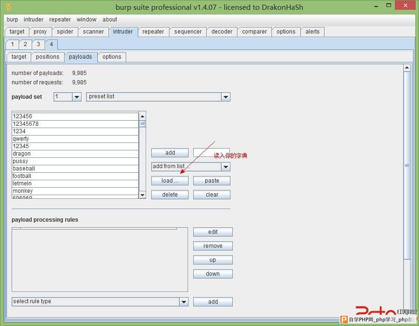Select intruder attack tab 1
This screenshot has height=326, width=419.
click(x=12, y=44)
